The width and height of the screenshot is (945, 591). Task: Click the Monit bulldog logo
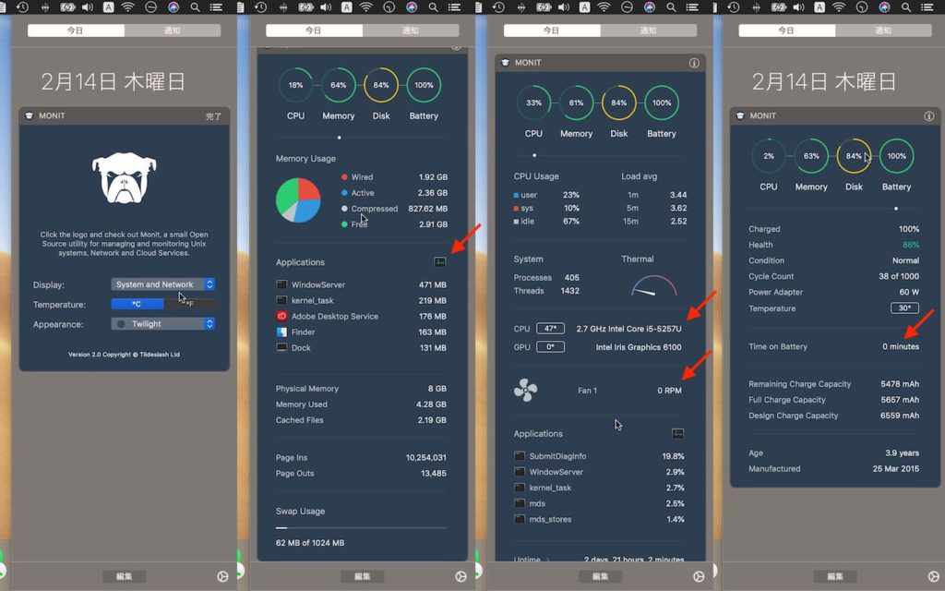tap(124, 175)
